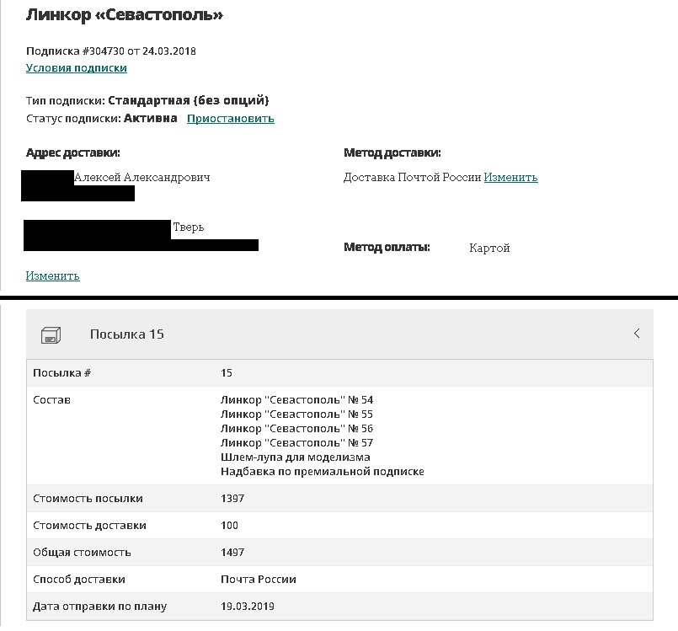Click the Шлем-лупа для моделизма entry
678x631 pixels.
pos(295,457)
